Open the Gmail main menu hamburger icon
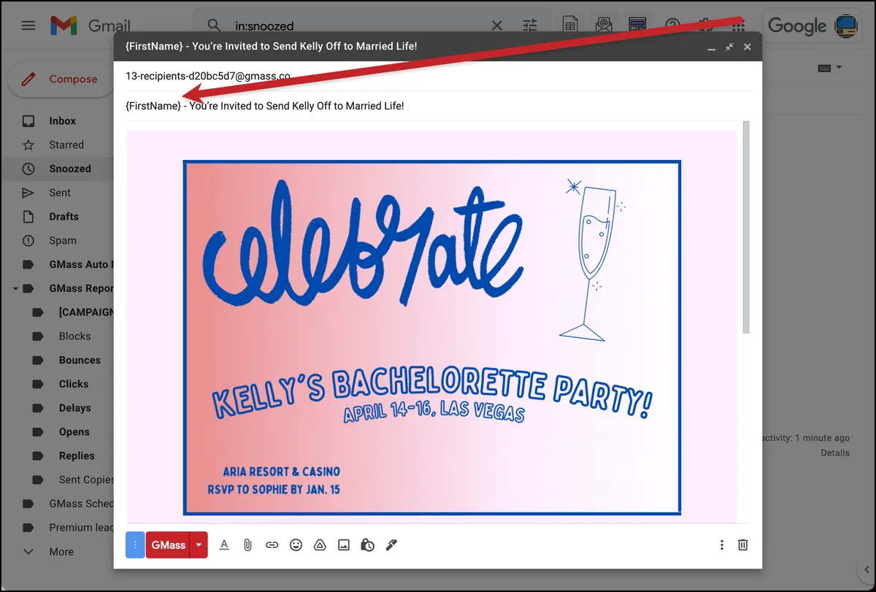 tap(28, 26)
